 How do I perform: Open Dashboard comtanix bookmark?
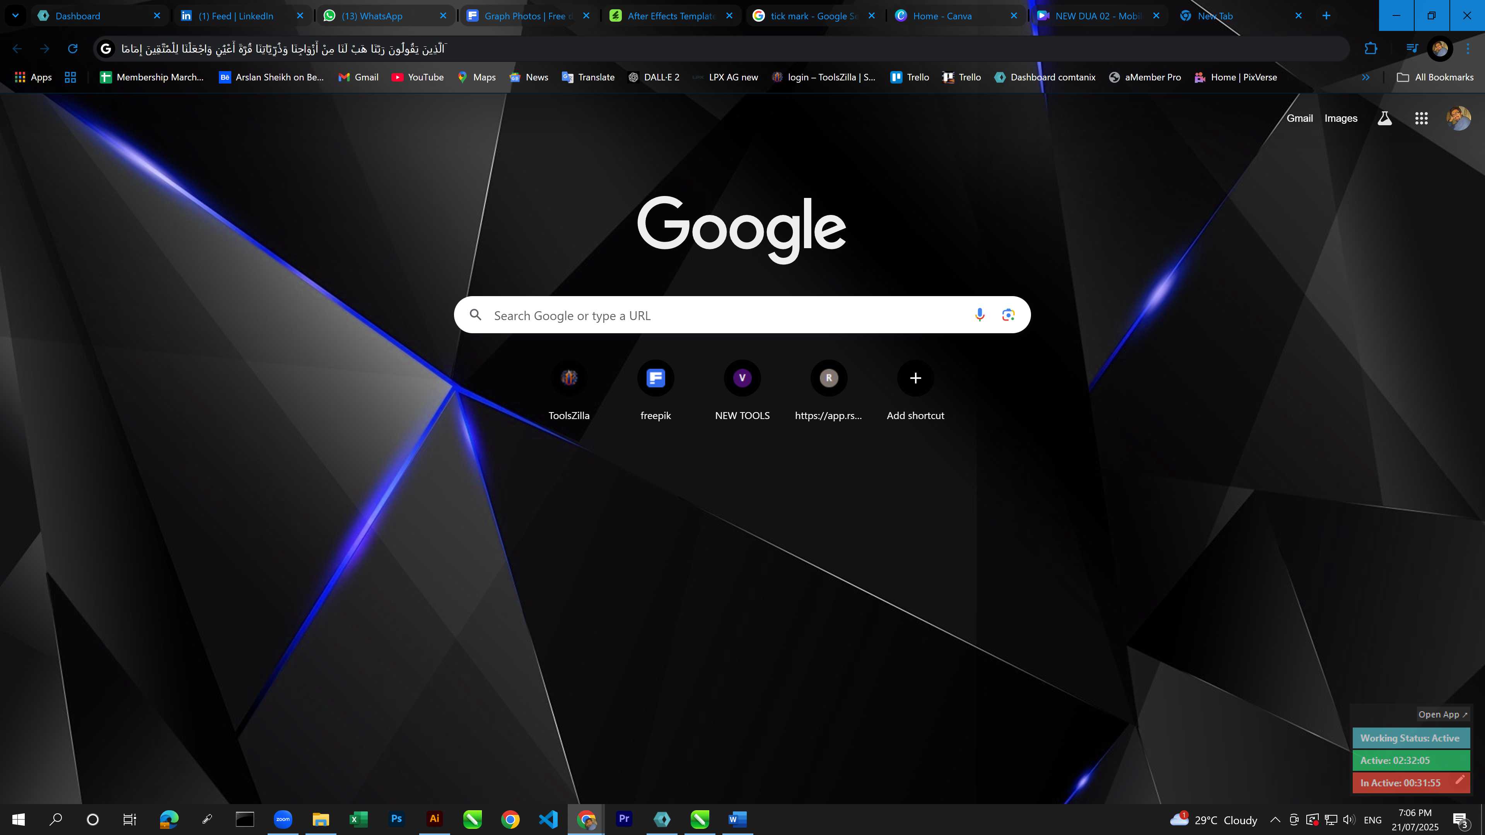tap(1045, 77)
